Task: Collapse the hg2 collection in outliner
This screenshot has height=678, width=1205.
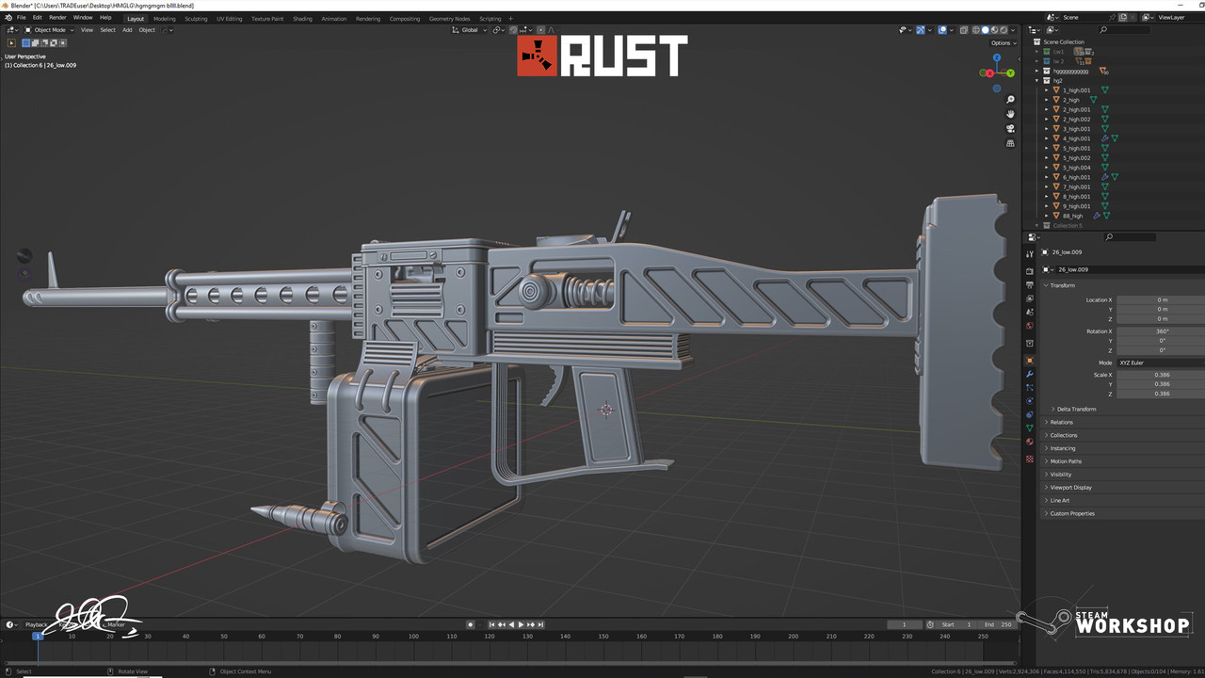Action: (1036, 81)
